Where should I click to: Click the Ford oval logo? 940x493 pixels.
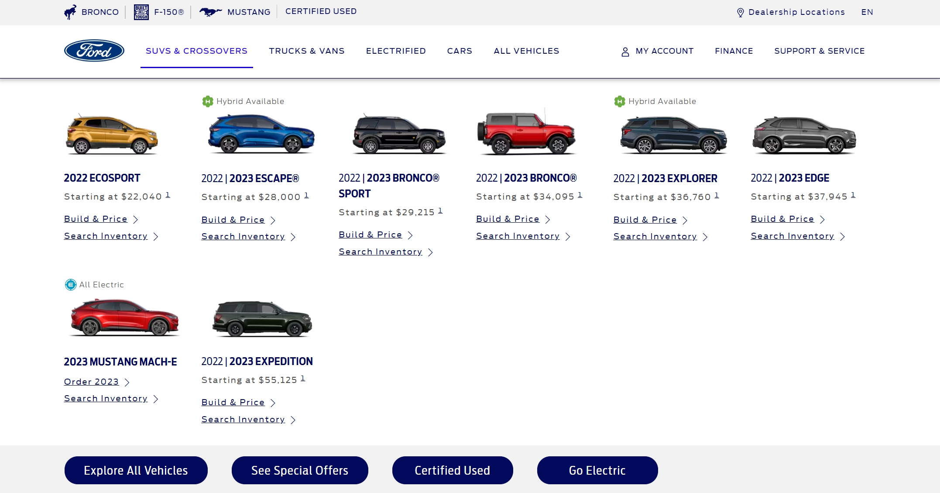pos(94,51)
